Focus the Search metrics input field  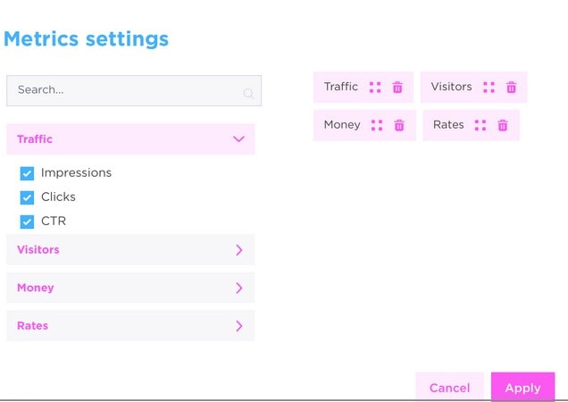(x=125, y=90)
